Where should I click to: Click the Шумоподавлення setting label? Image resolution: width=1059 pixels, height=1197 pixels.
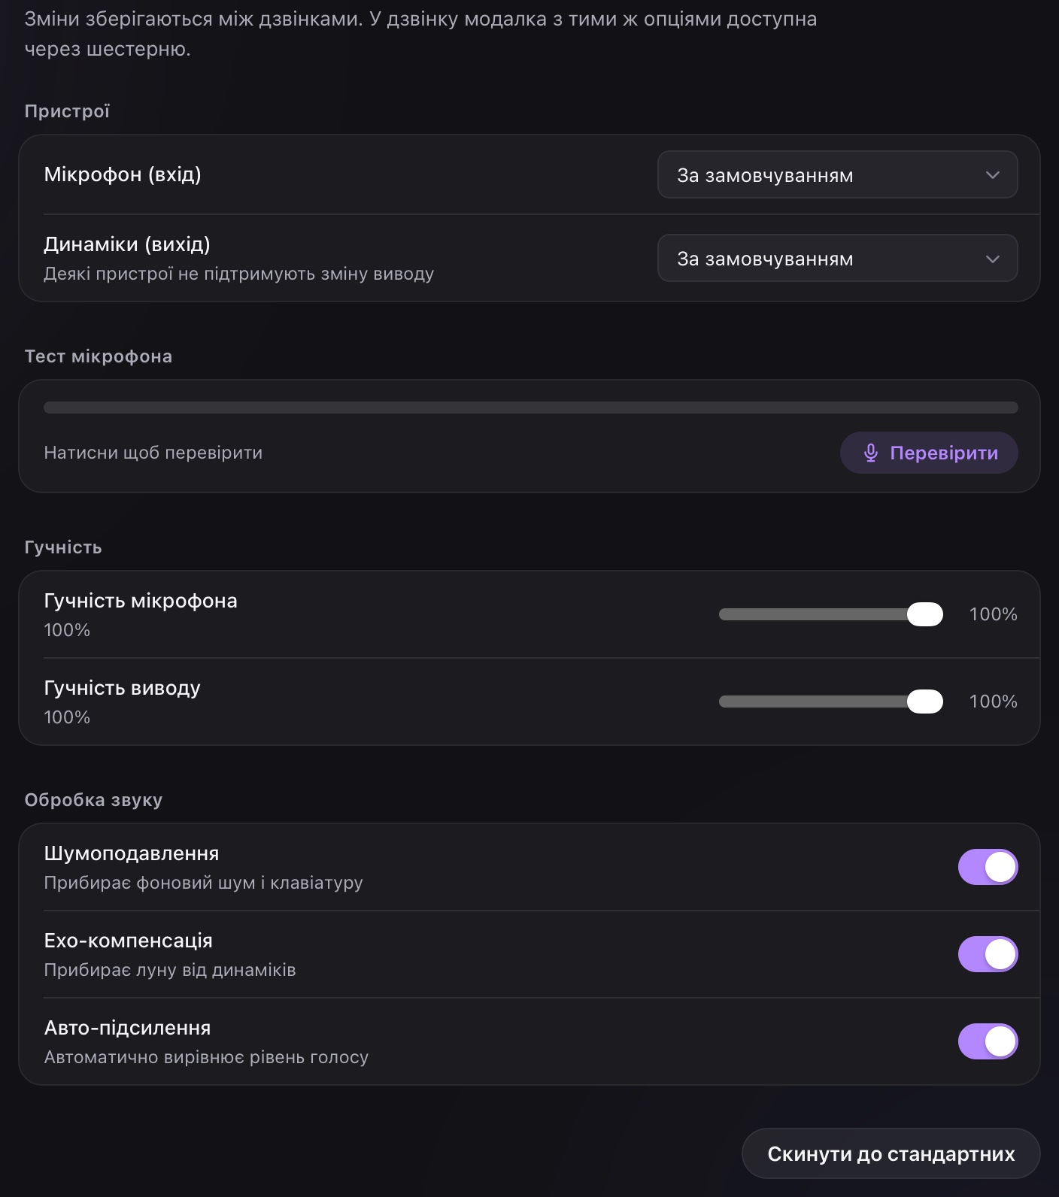(132, 853)
